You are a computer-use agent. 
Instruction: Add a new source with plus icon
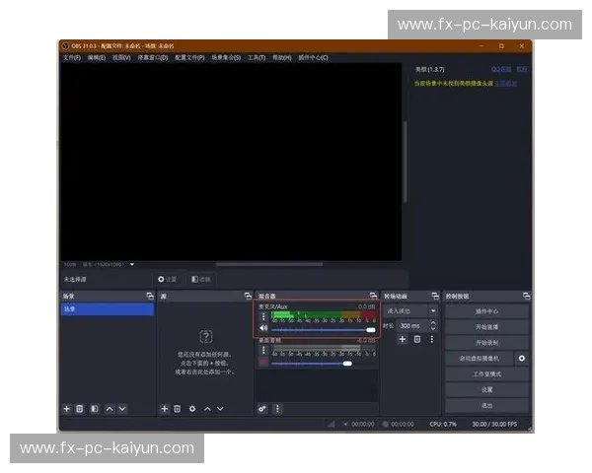tap(165, 408)
